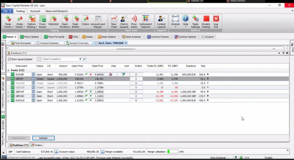Screen dimensions: 294x160
Task: Open the Trade Blotter
Action: (x=76, y=22)
